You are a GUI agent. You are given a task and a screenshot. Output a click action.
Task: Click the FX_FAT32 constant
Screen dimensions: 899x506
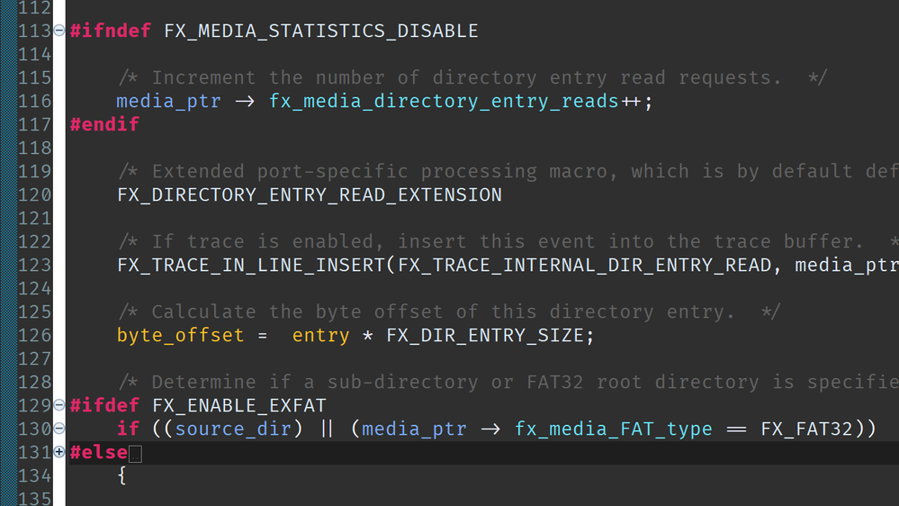click(806, 429)
